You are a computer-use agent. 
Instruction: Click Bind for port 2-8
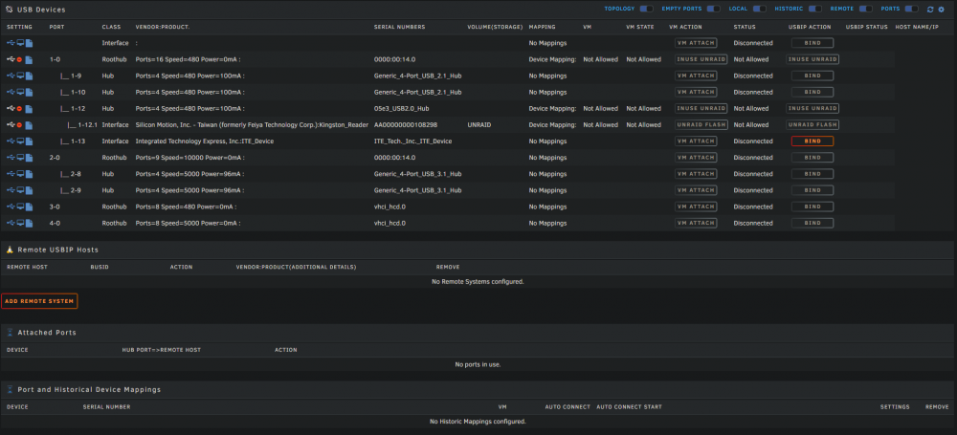click(812, 174)
